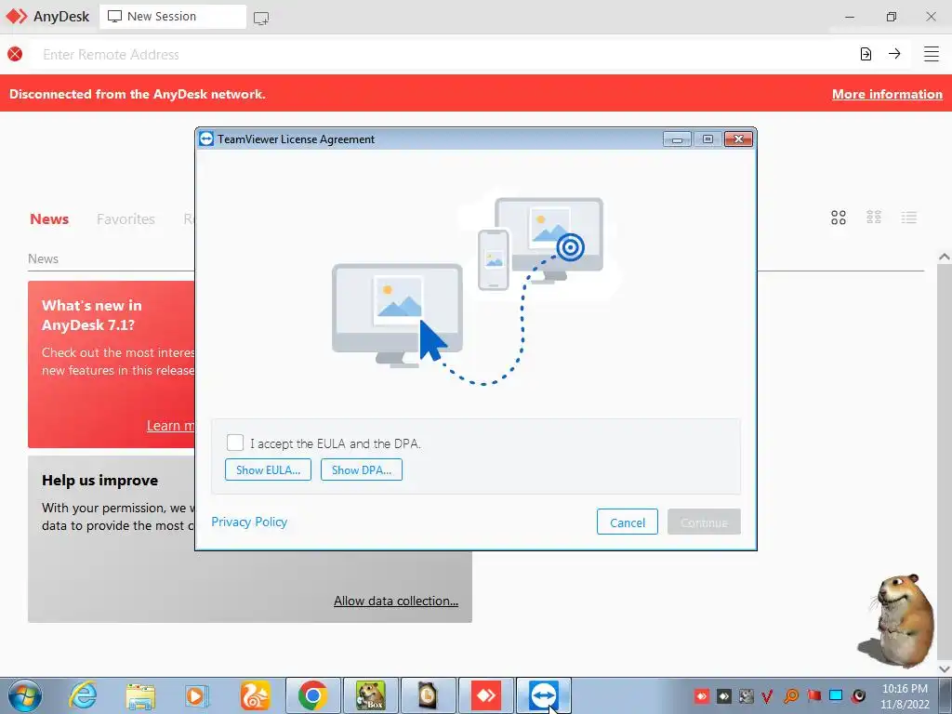Click the What's new in AnyDesk 7.1 card
The image size is (952, 714).
tap(112, 364)
